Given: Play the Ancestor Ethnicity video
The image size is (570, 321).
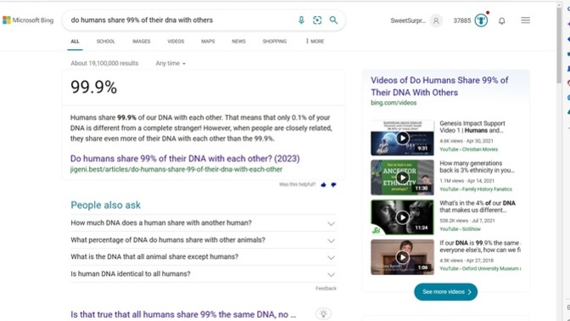Looking at the screenshot, I should point(402,177).
